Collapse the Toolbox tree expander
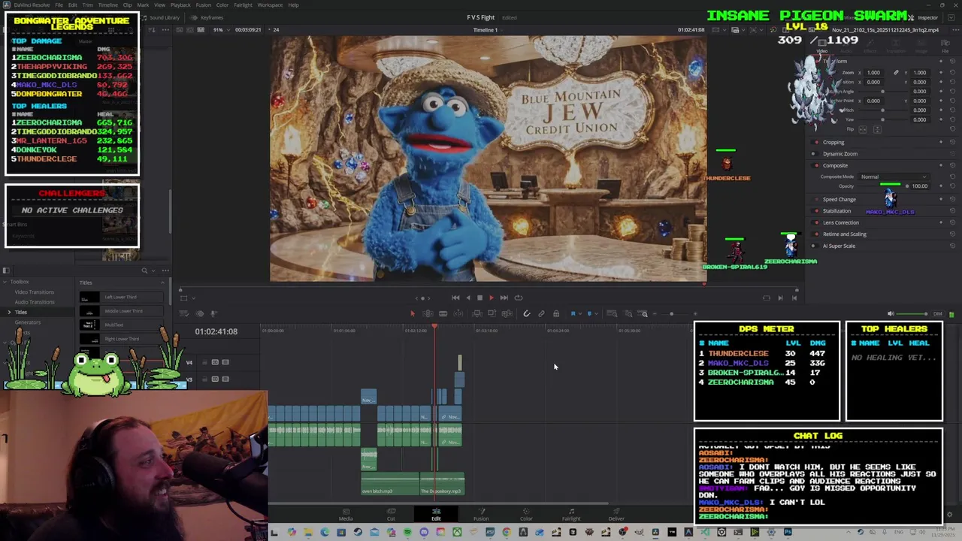Screen dimensions: 962x541 5,282
